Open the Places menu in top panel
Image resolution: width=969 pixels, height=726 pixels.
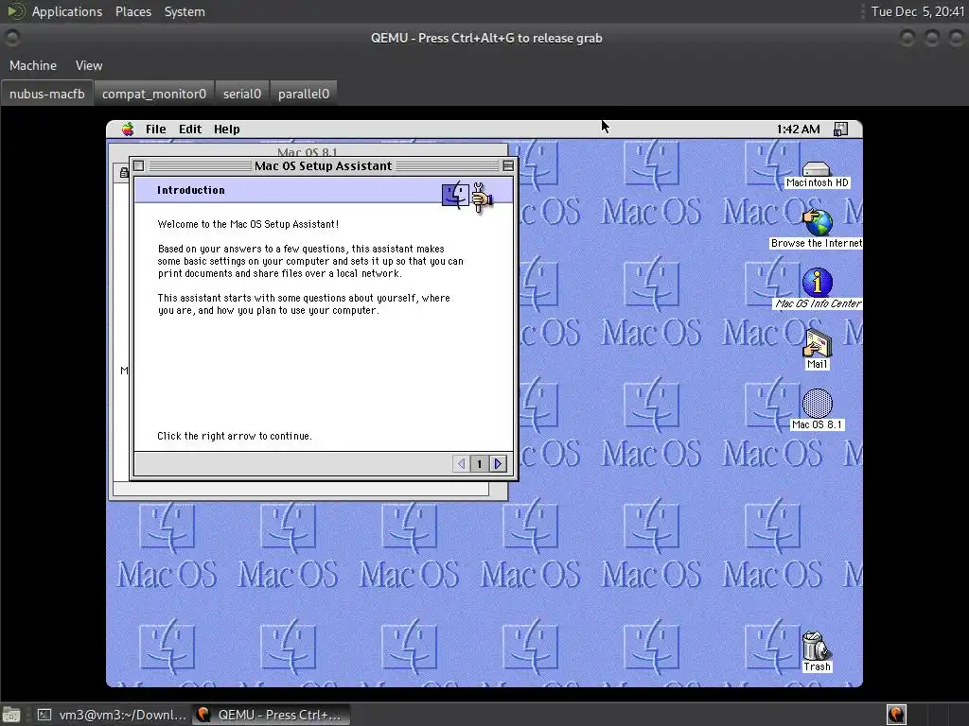point(133,11)
